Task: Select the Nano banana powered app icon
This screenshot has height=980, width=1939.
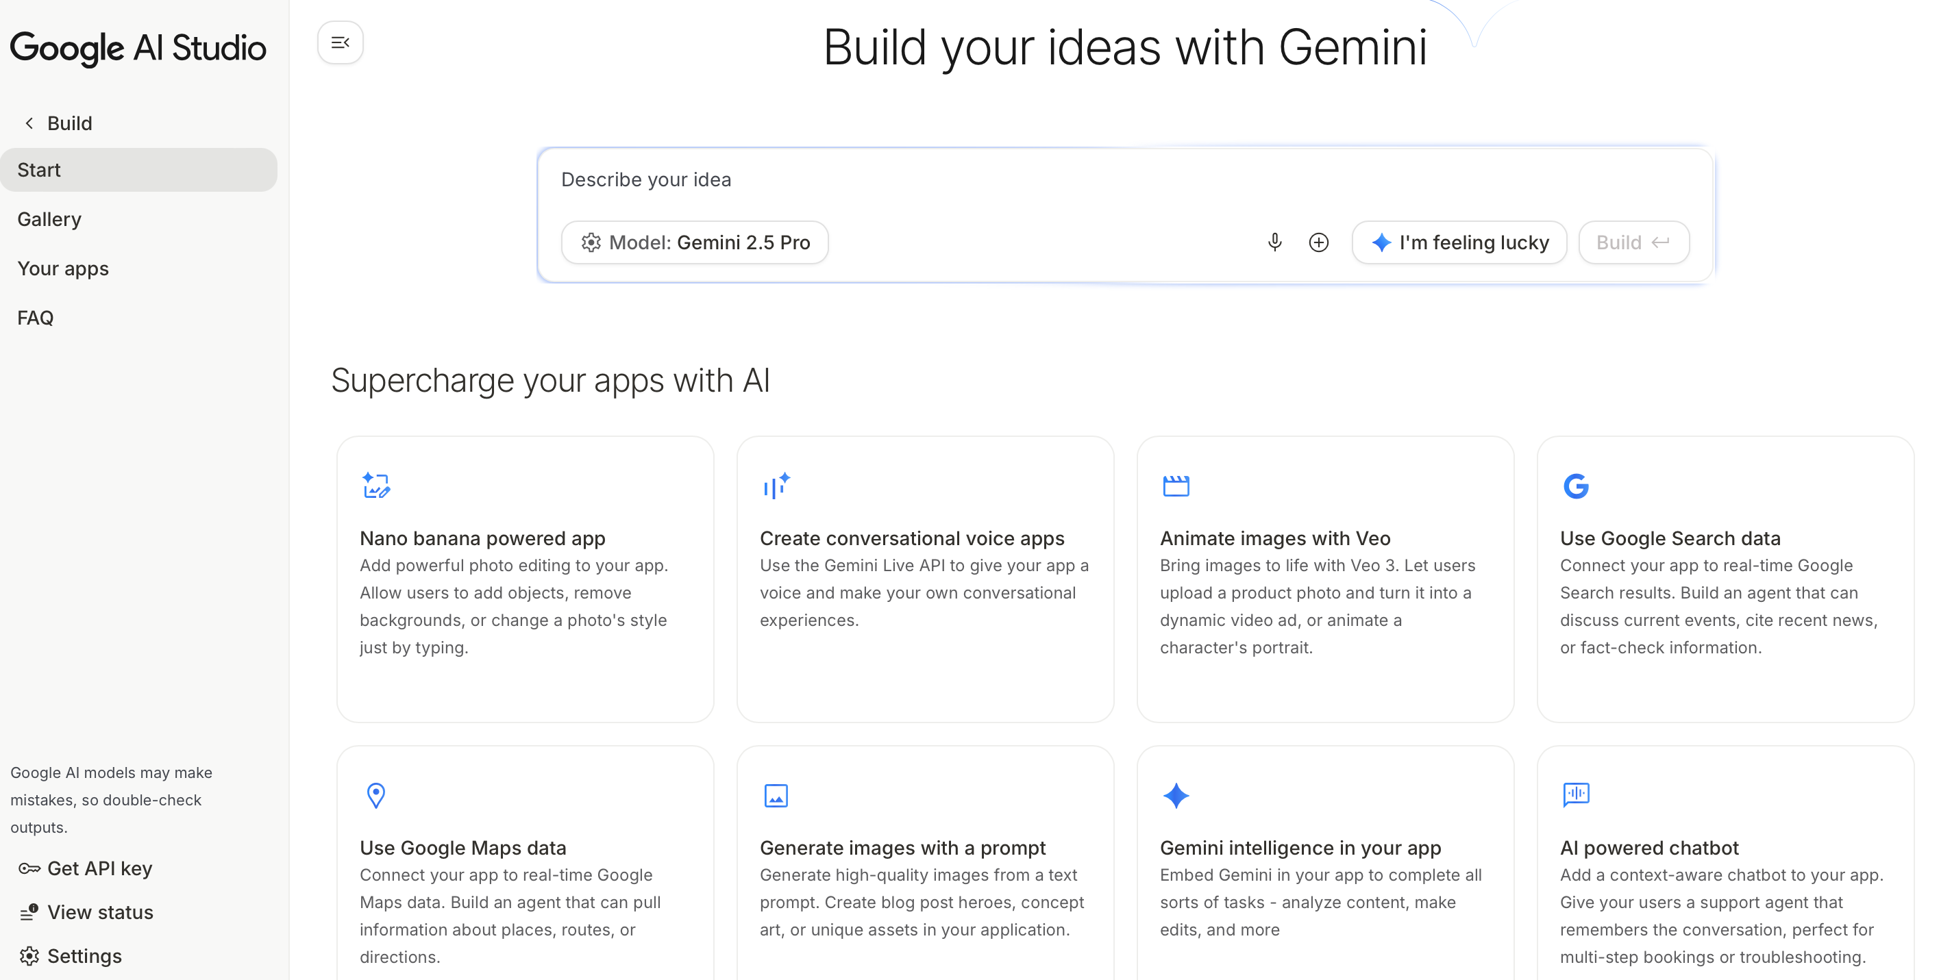Action: [375, 486]
